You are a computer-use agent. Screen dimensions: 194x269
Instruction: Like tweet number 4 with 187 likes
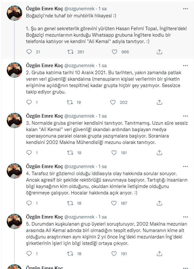coord(114,203)
